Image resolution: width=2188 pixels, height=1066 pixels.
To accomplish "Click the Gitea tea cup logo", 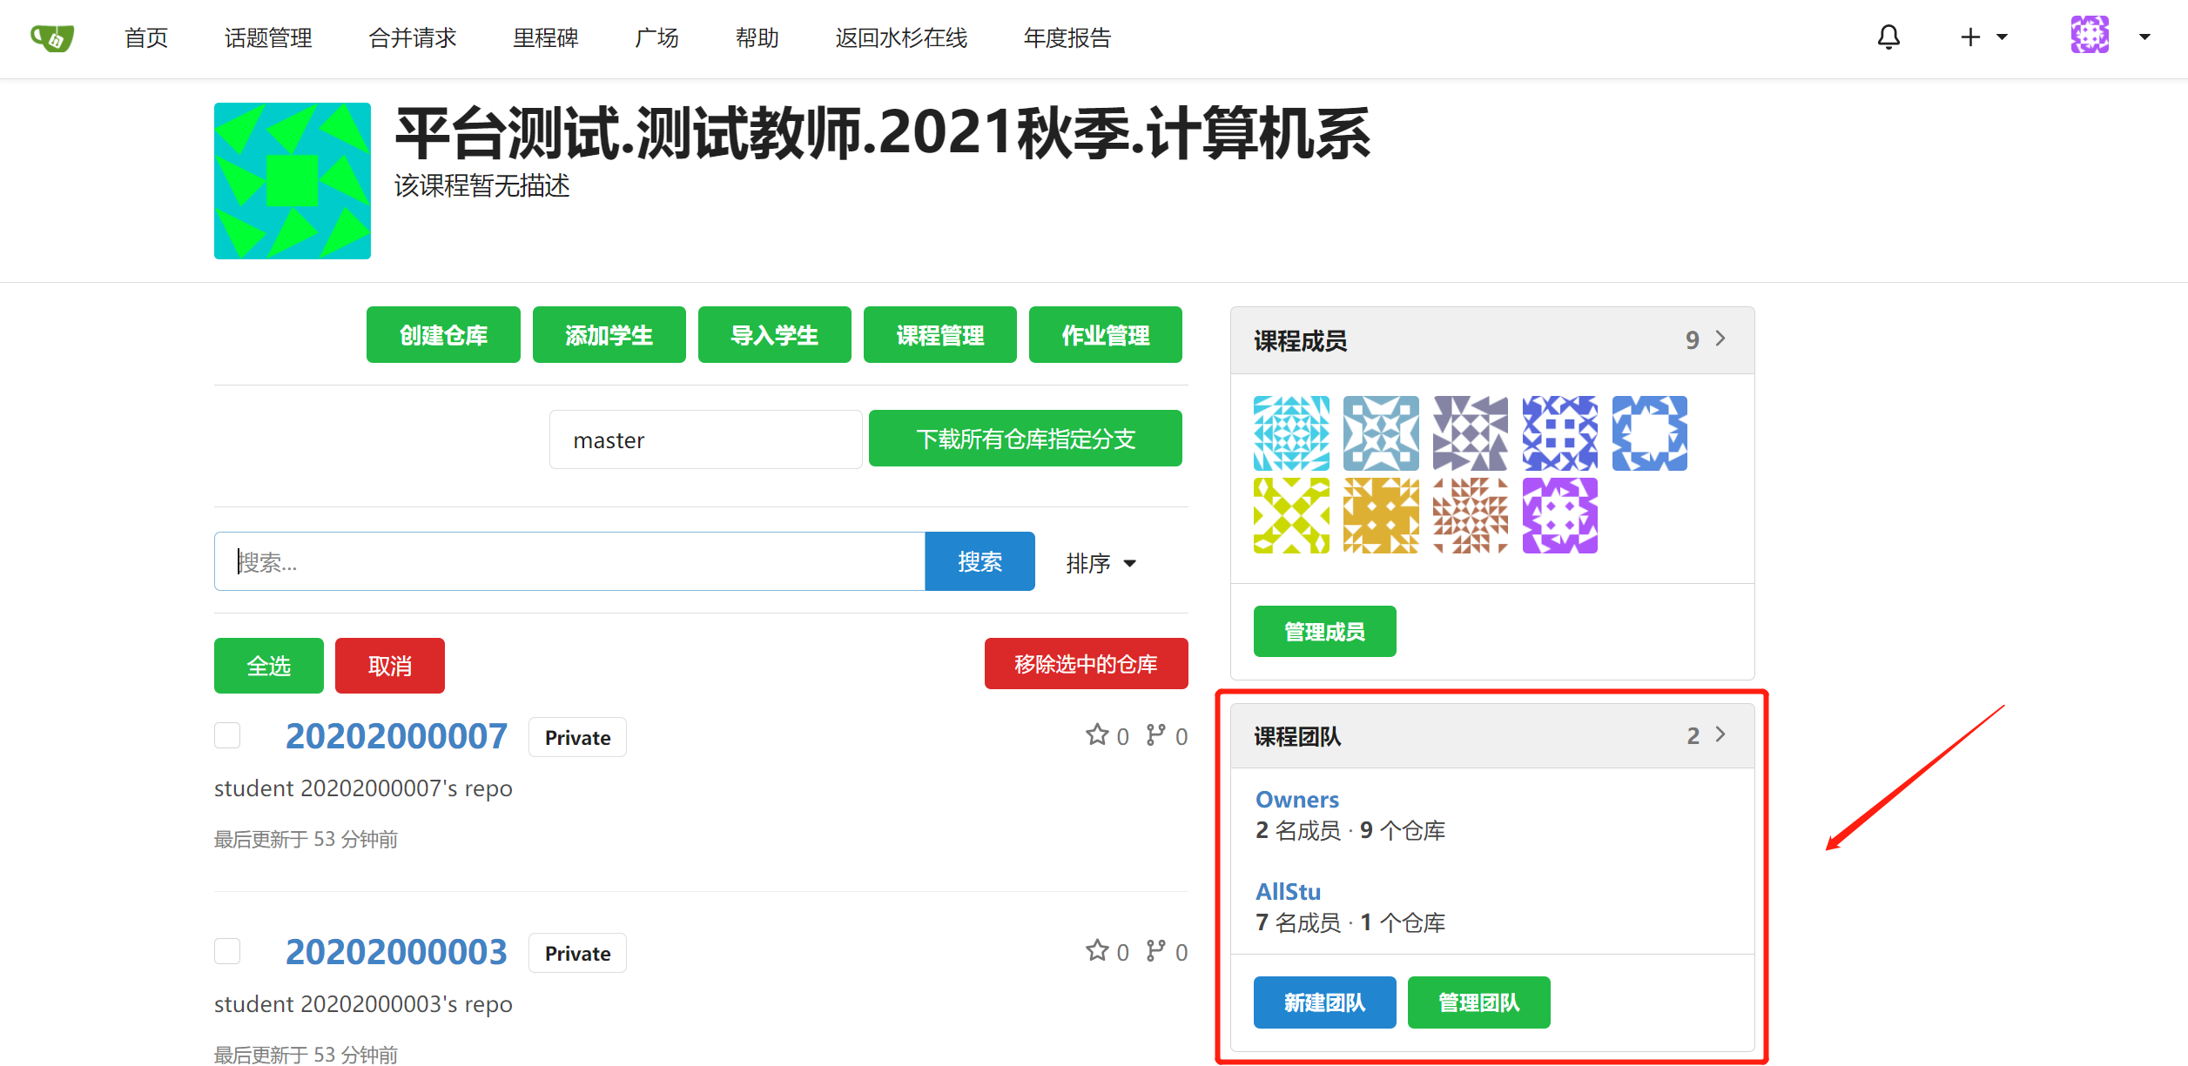I will [52, 37].
